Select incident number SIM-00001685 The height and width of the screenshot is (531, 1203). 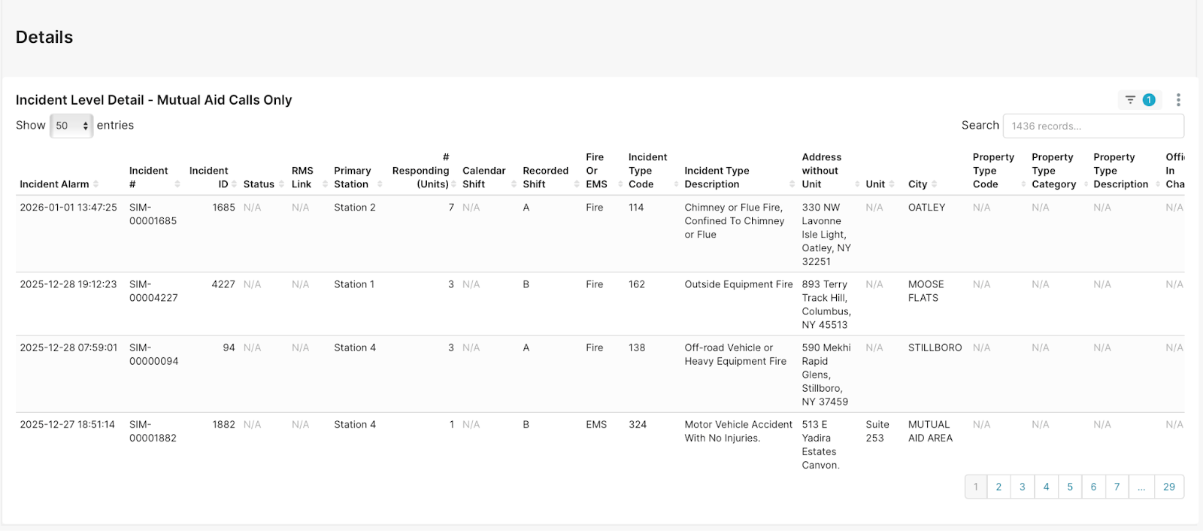tap(153, 214)
